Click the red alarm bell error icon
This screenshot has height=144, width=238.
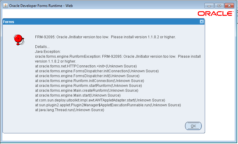tap(19, 40)
